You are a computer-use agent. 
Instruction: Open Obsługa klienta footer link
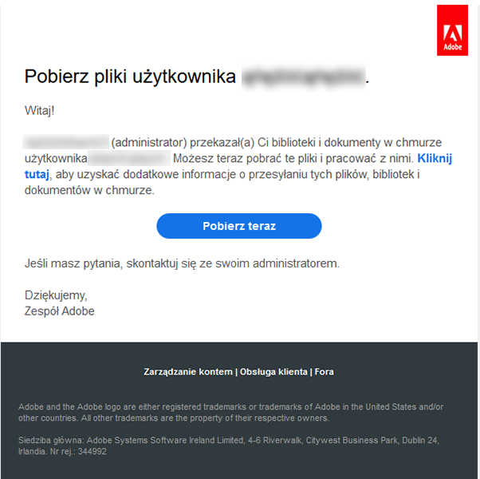tap(273, 372)
